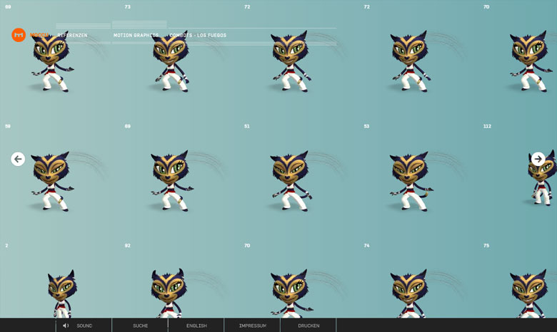Open SUCHE in the bottom bar
This screenshot has width=557, height=332.
140,326
